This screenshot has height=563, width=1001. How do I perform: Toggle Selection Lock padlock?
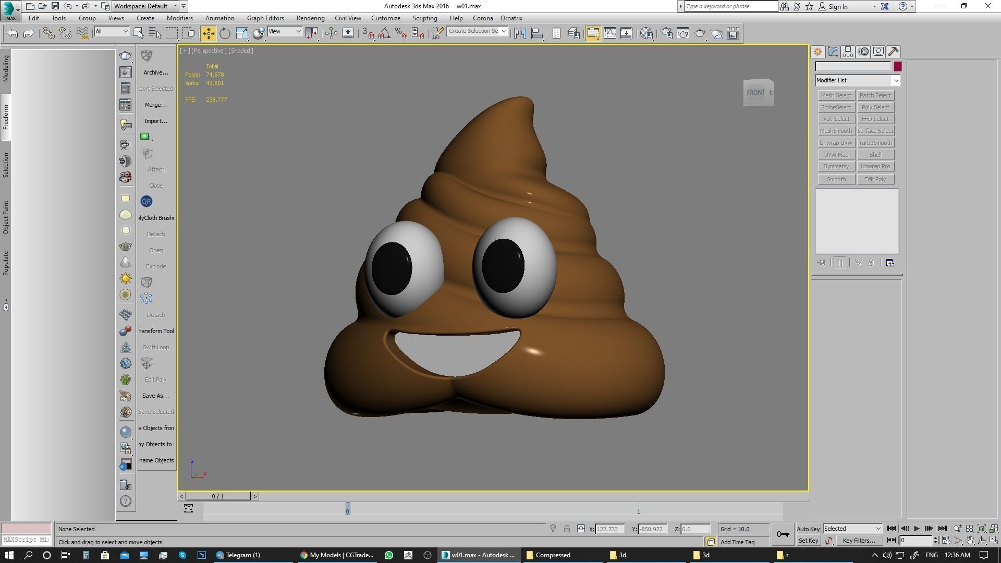point(567,529)
